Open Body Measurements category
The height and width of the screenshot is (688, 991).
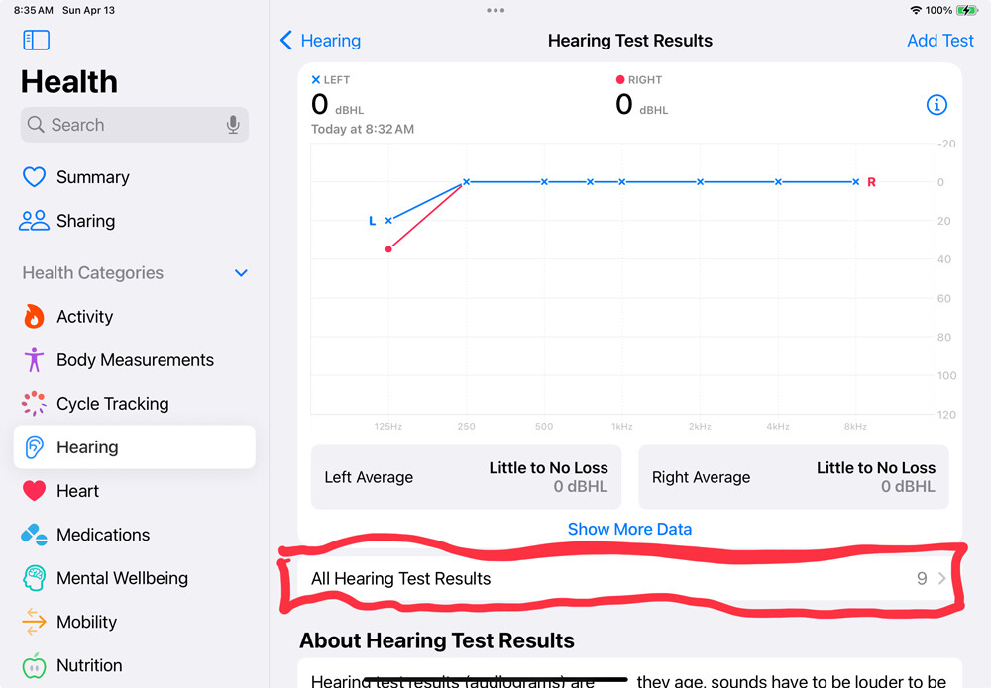coord(134,359)
